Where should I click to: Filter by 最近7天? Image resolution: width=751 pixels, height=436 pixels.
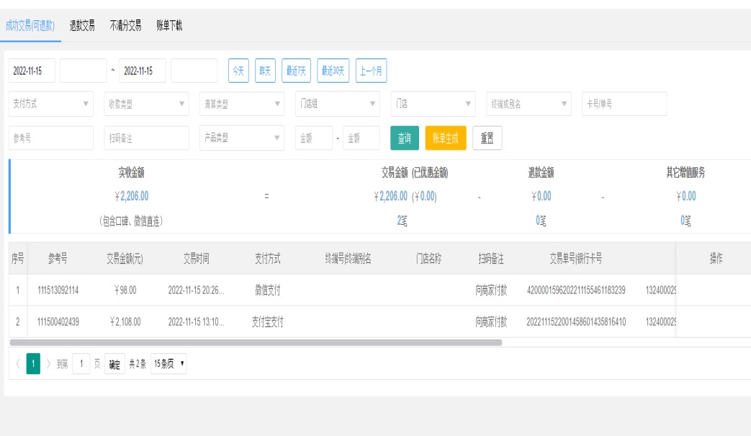click(x=294, y=71)
